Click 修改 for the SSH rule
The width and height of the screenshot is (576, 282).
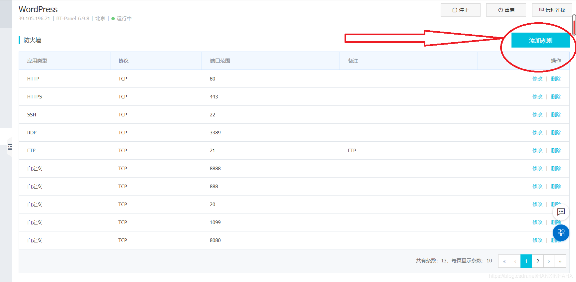pos(537,115)
